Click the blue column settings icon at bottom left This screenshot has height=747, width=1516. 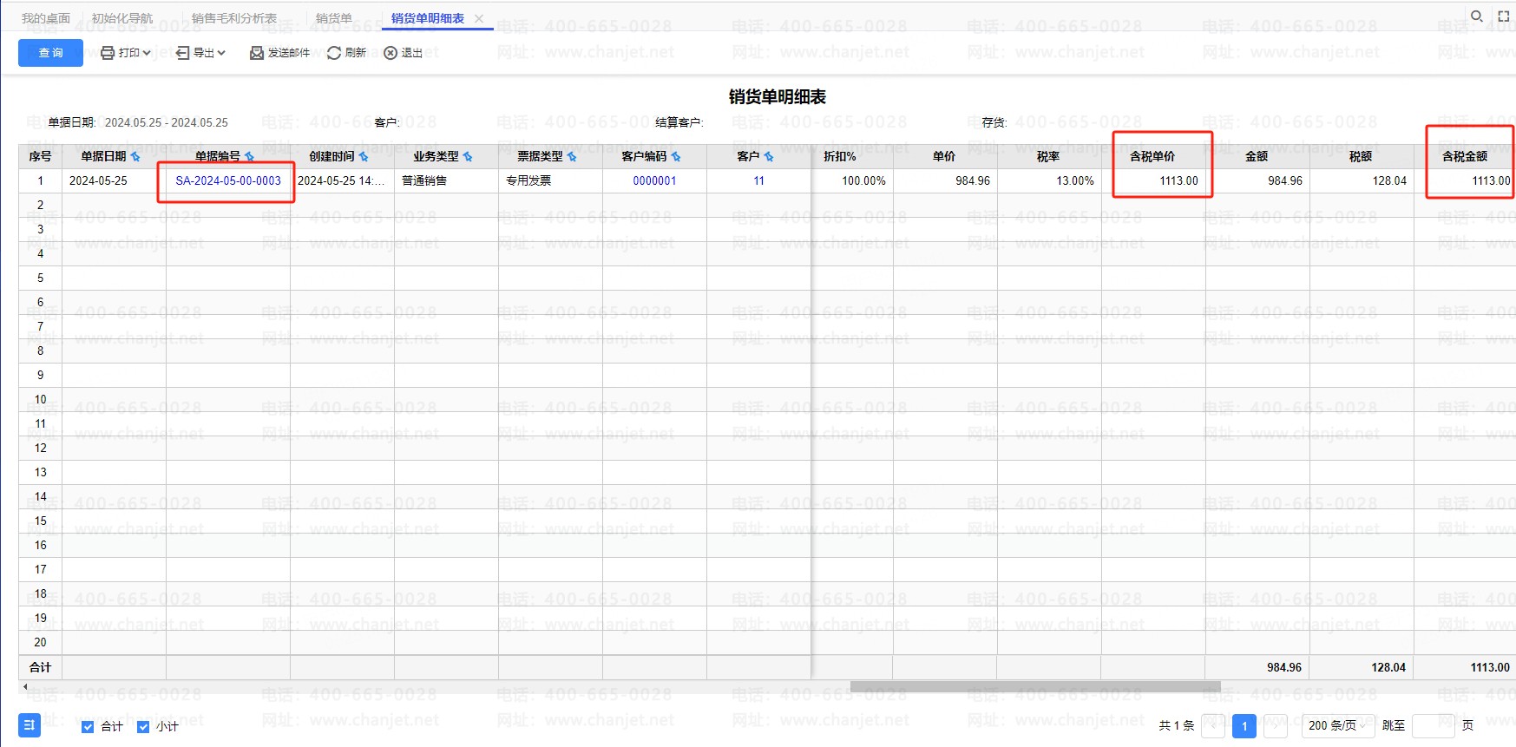tap(30, 725)
